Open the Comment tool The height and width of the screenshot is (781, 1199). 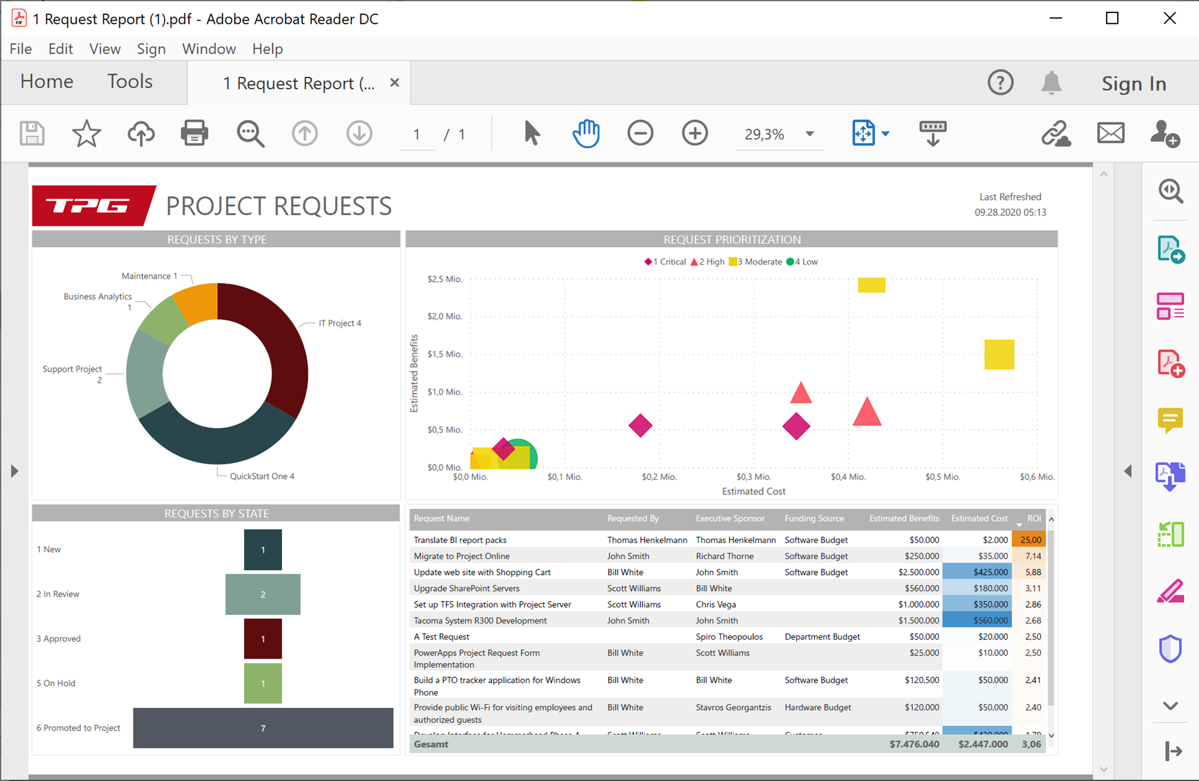click(x=1171, y=420)
